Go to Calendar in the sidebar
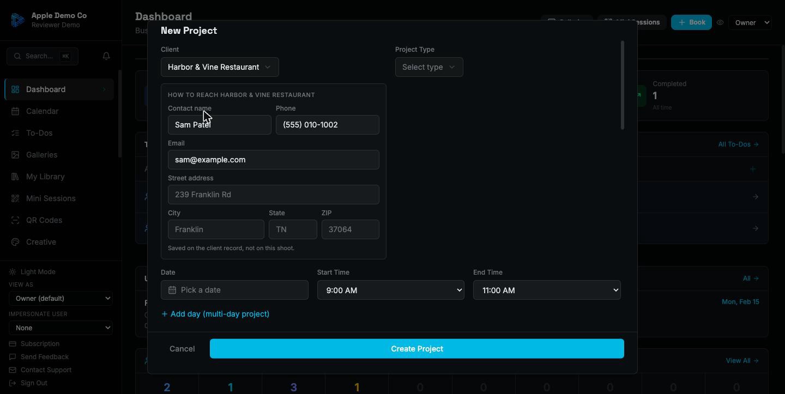Viewport: 785px width, 394px height. 59,111
